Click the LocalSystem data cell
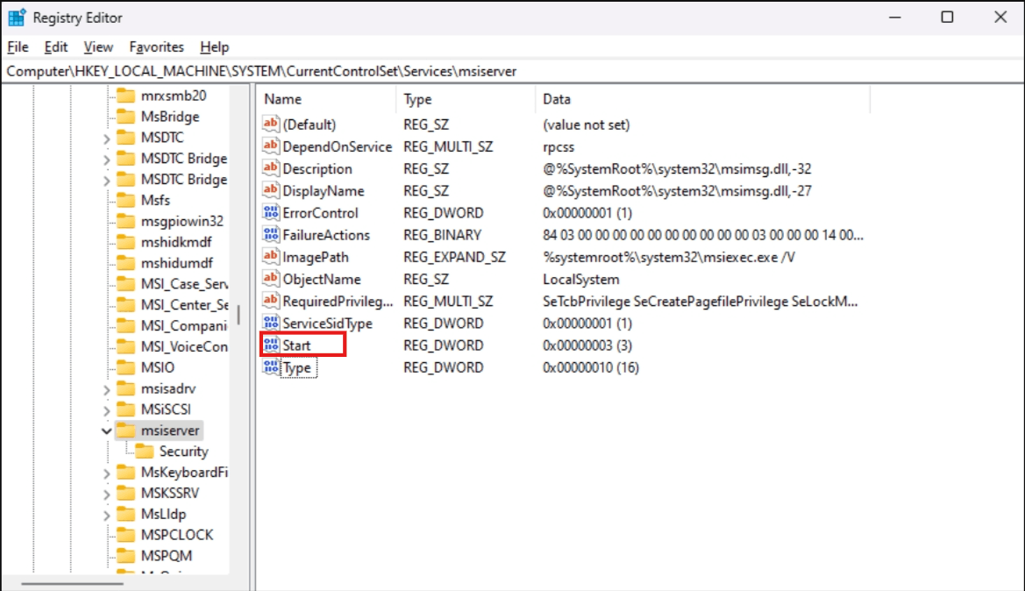The height and width of the screenshot is (591, 1025). point(580,279)
